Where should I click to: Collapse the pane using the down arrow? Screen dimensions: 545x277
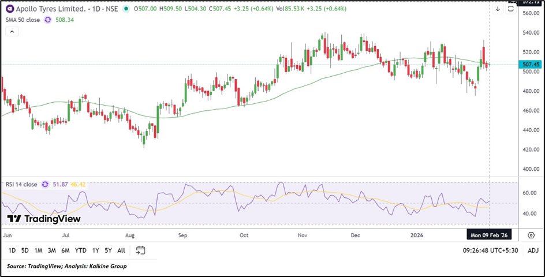[x=498, y=9]
